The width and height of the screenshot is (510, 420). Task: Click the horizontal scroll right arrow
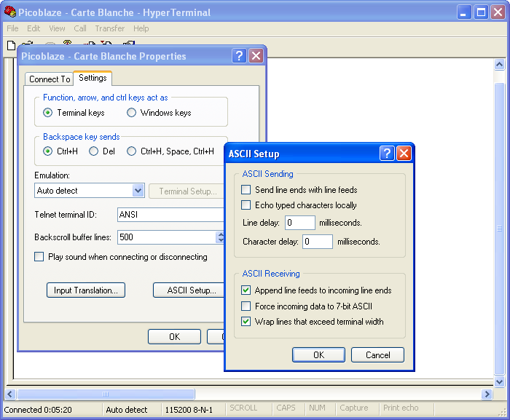pyautogui.click(x=487, y=395)
